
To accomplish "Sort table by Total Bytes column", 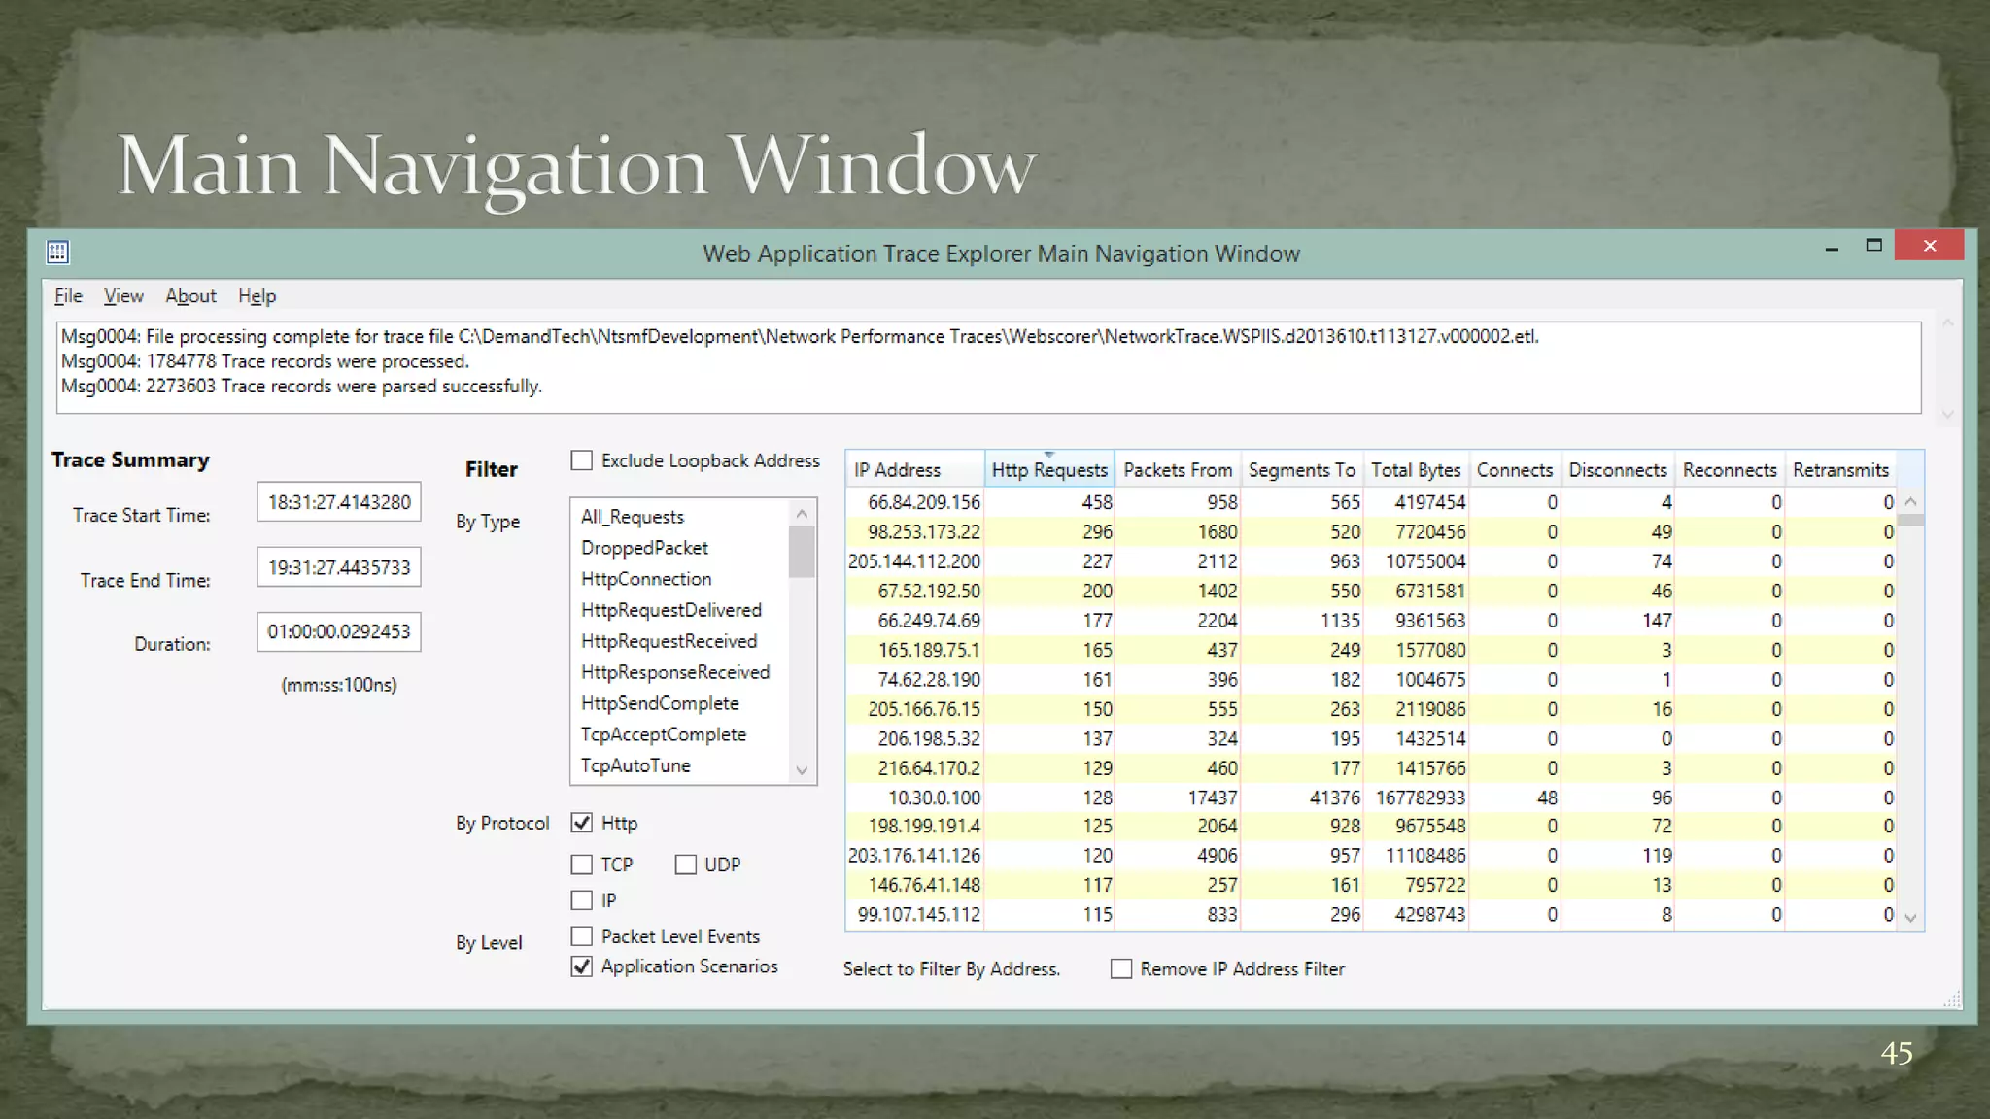I will point(1415,470).
